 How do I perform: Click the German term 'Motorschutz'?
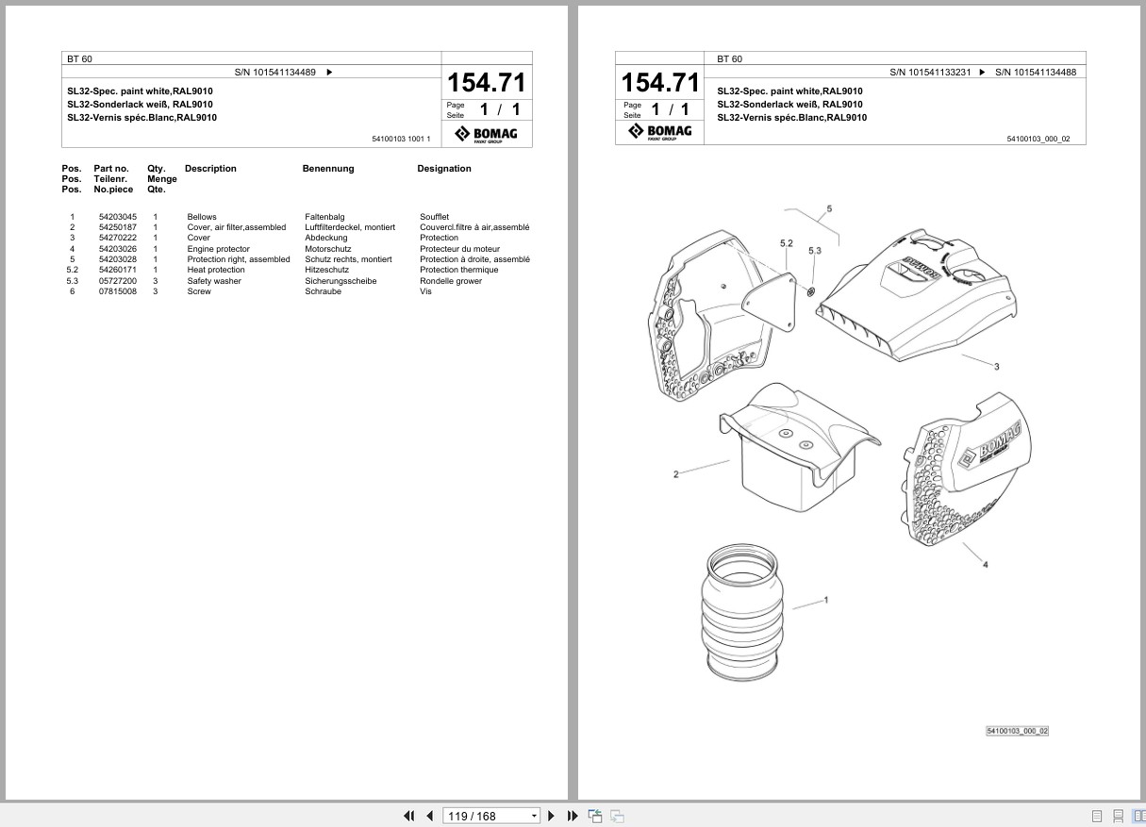point(328,249)
